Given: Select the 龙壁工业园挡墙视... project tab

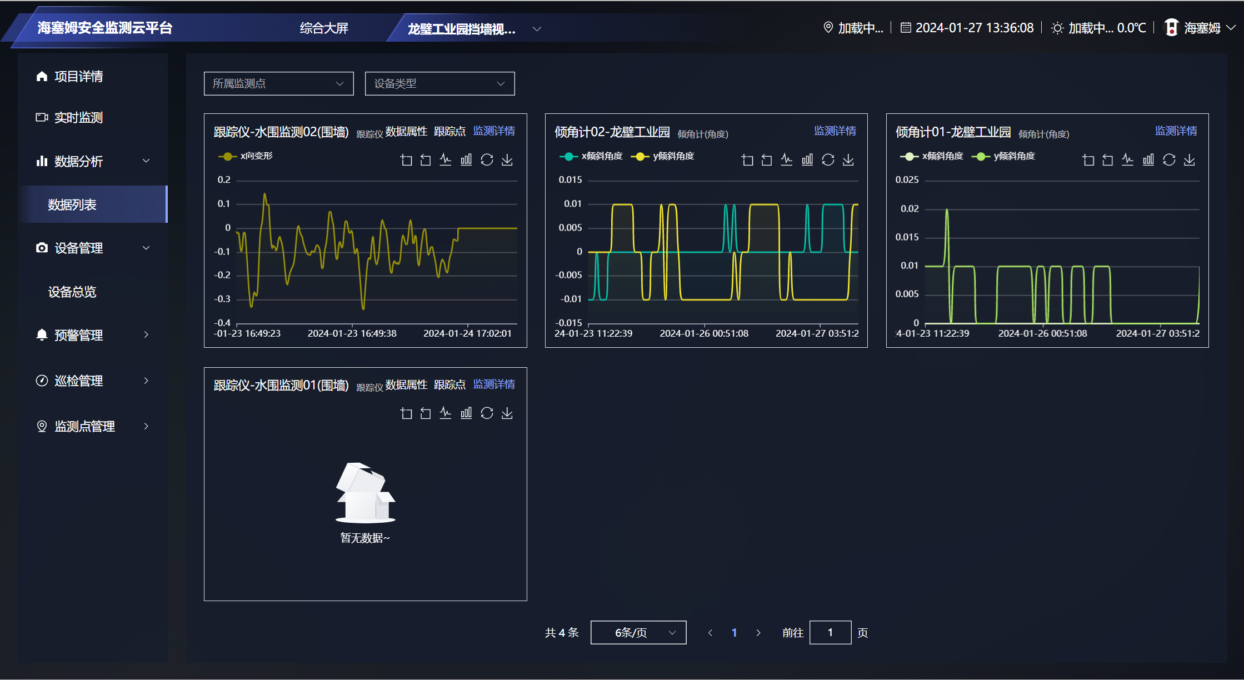Looking at the screenshot, I should pyautogui.click(x=462, y=29).
